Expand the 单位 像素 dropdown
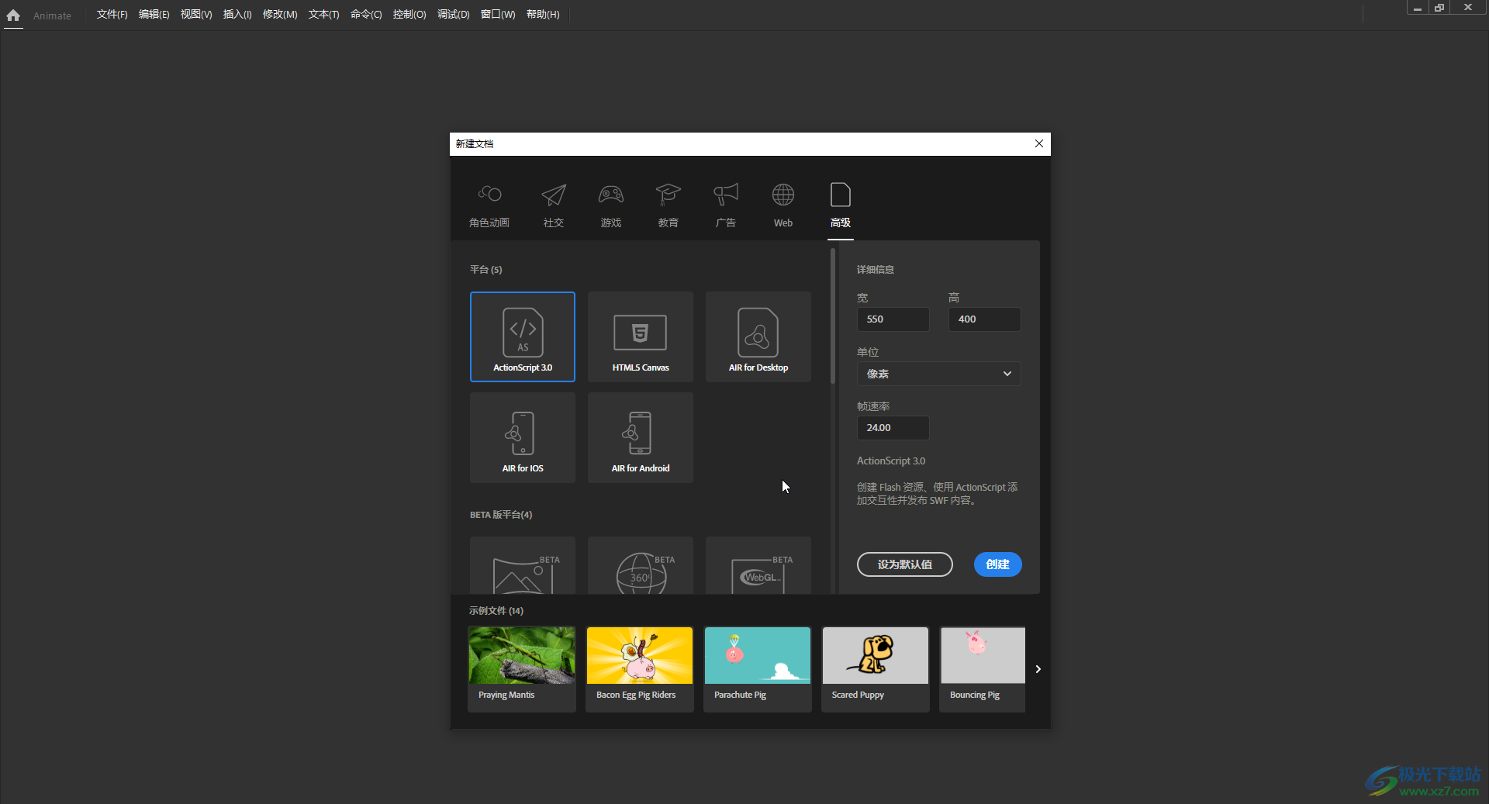The image size is (1489, 804). pyautogui.click(x=938, y=374)
